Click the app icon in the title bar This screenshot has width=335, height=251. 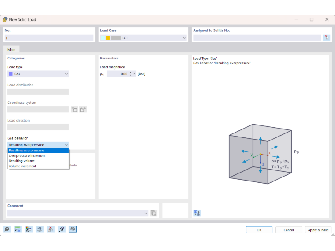(x=5, y=20)
